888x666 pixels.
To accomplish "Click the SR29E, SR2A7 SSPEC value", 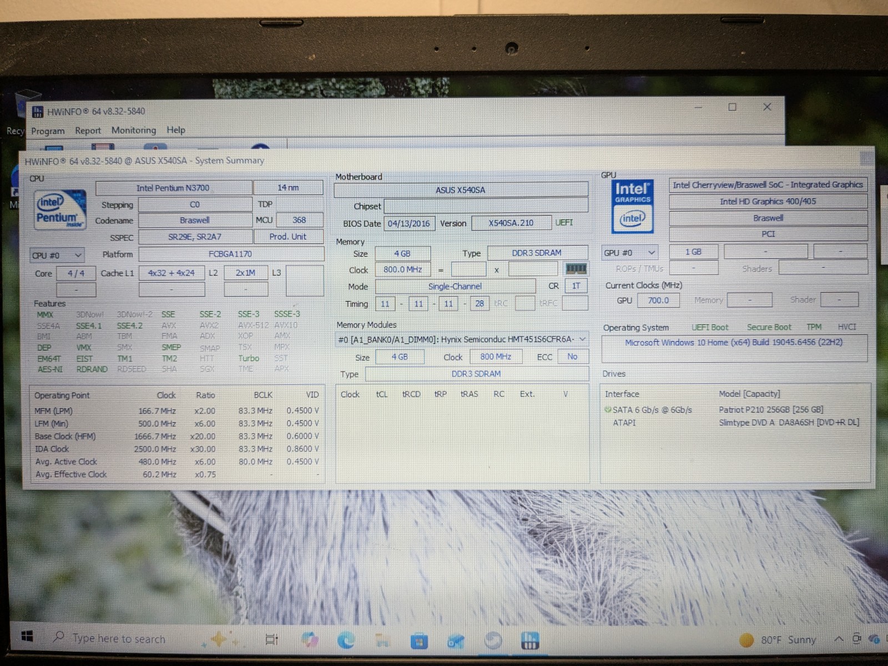I will [195, 237].
